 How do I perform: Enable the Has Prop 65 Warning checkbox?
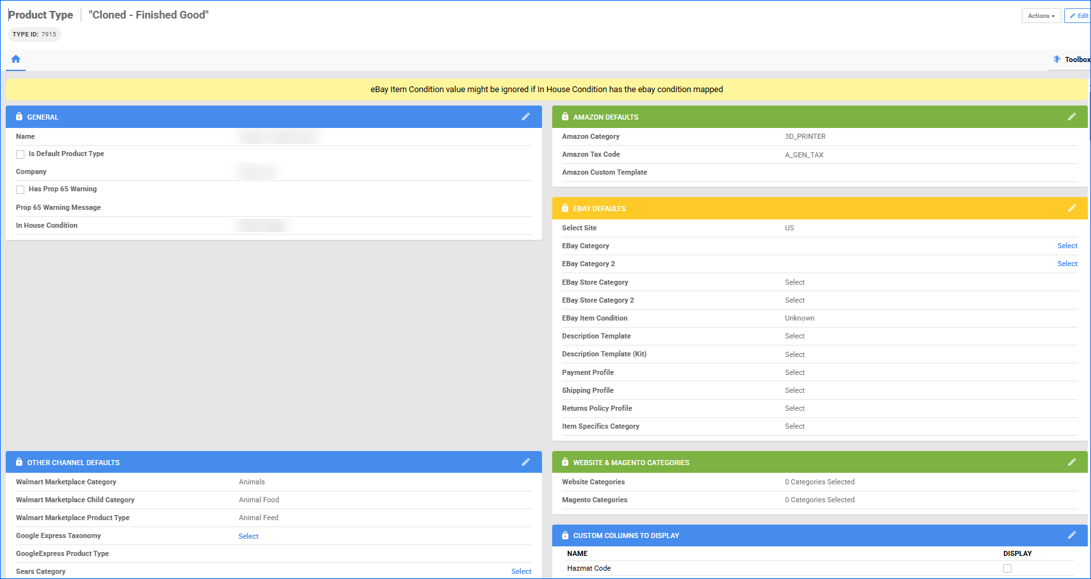point(21,189)
